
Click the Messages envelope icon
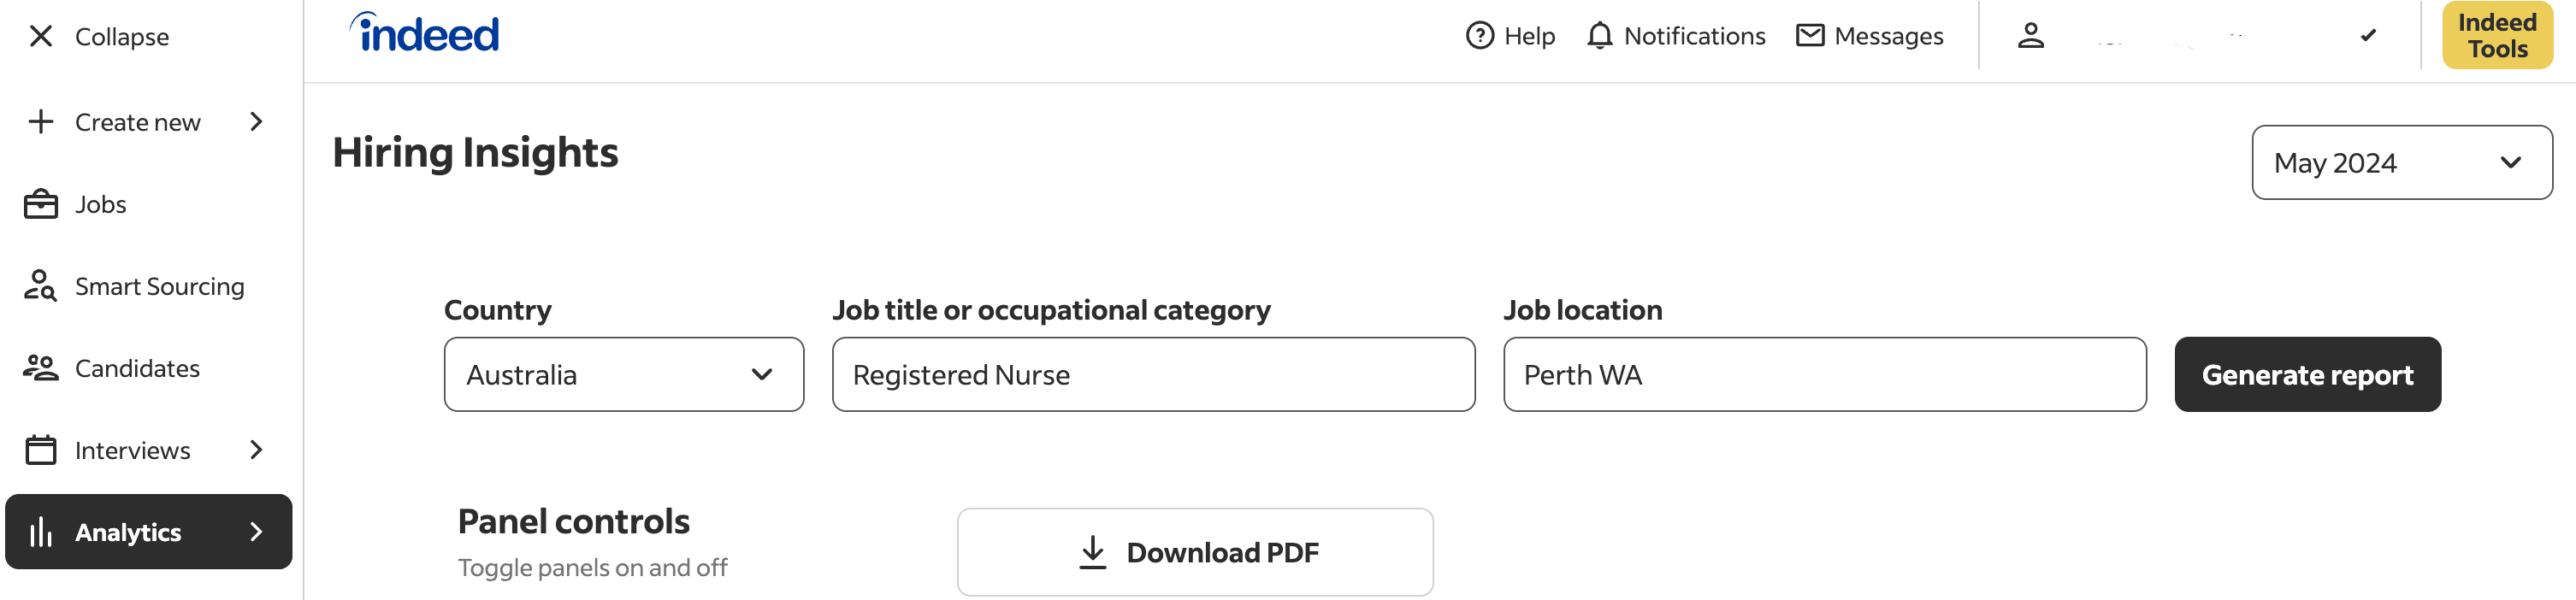tap(1809, 36)
